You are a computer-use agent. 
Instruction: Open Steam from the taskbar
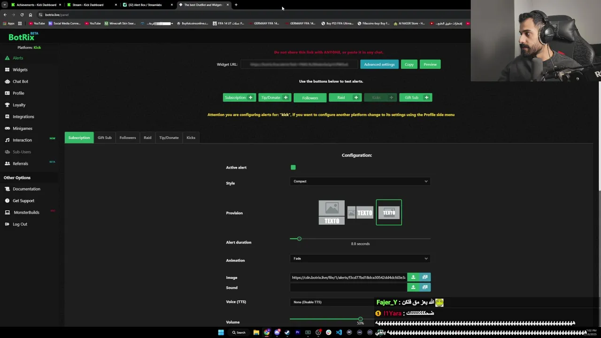(287, 332)
